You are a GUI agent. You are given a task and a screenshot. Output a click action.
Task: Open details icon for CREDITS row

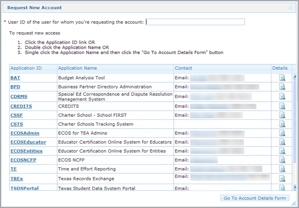282,106
